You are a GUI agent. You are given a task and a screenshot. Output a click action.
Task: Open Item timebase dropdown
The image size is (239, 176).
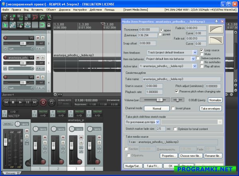(x=172, y=52)
